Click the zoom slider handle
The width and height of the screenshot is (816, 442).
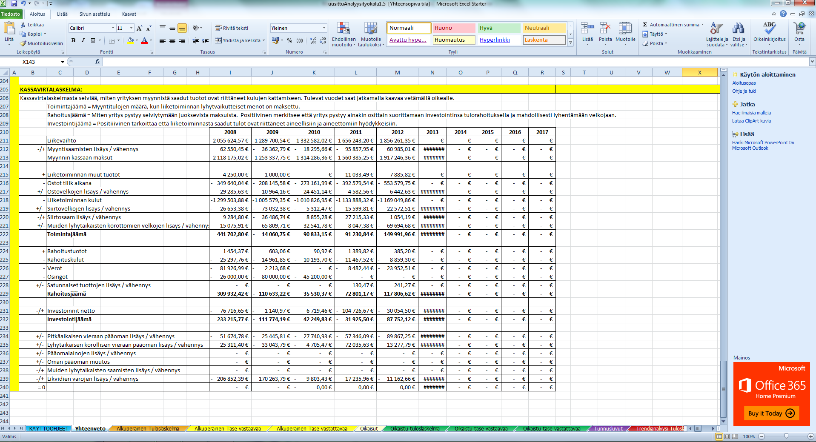point(786,436)
